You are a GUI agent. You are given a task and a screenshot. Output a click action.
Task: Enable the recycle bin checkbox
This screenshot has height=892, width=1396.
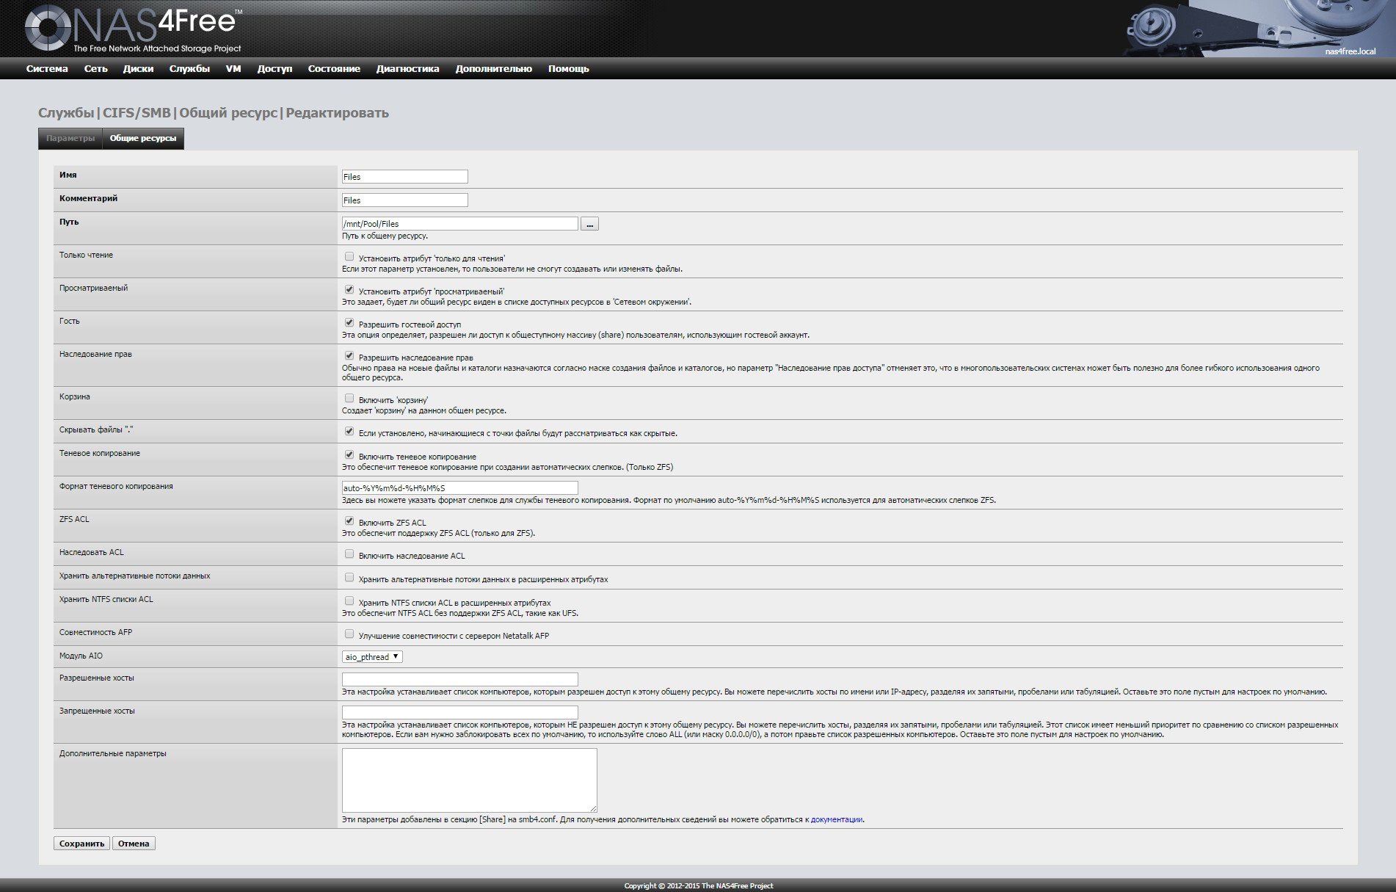(349, 399)
